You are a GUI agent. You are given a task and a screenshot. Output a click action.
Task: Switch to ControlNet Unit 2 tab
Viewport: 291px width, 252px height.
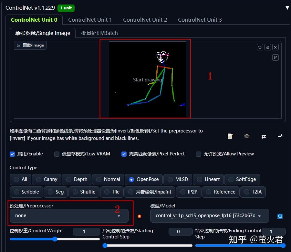coord(145,19)
